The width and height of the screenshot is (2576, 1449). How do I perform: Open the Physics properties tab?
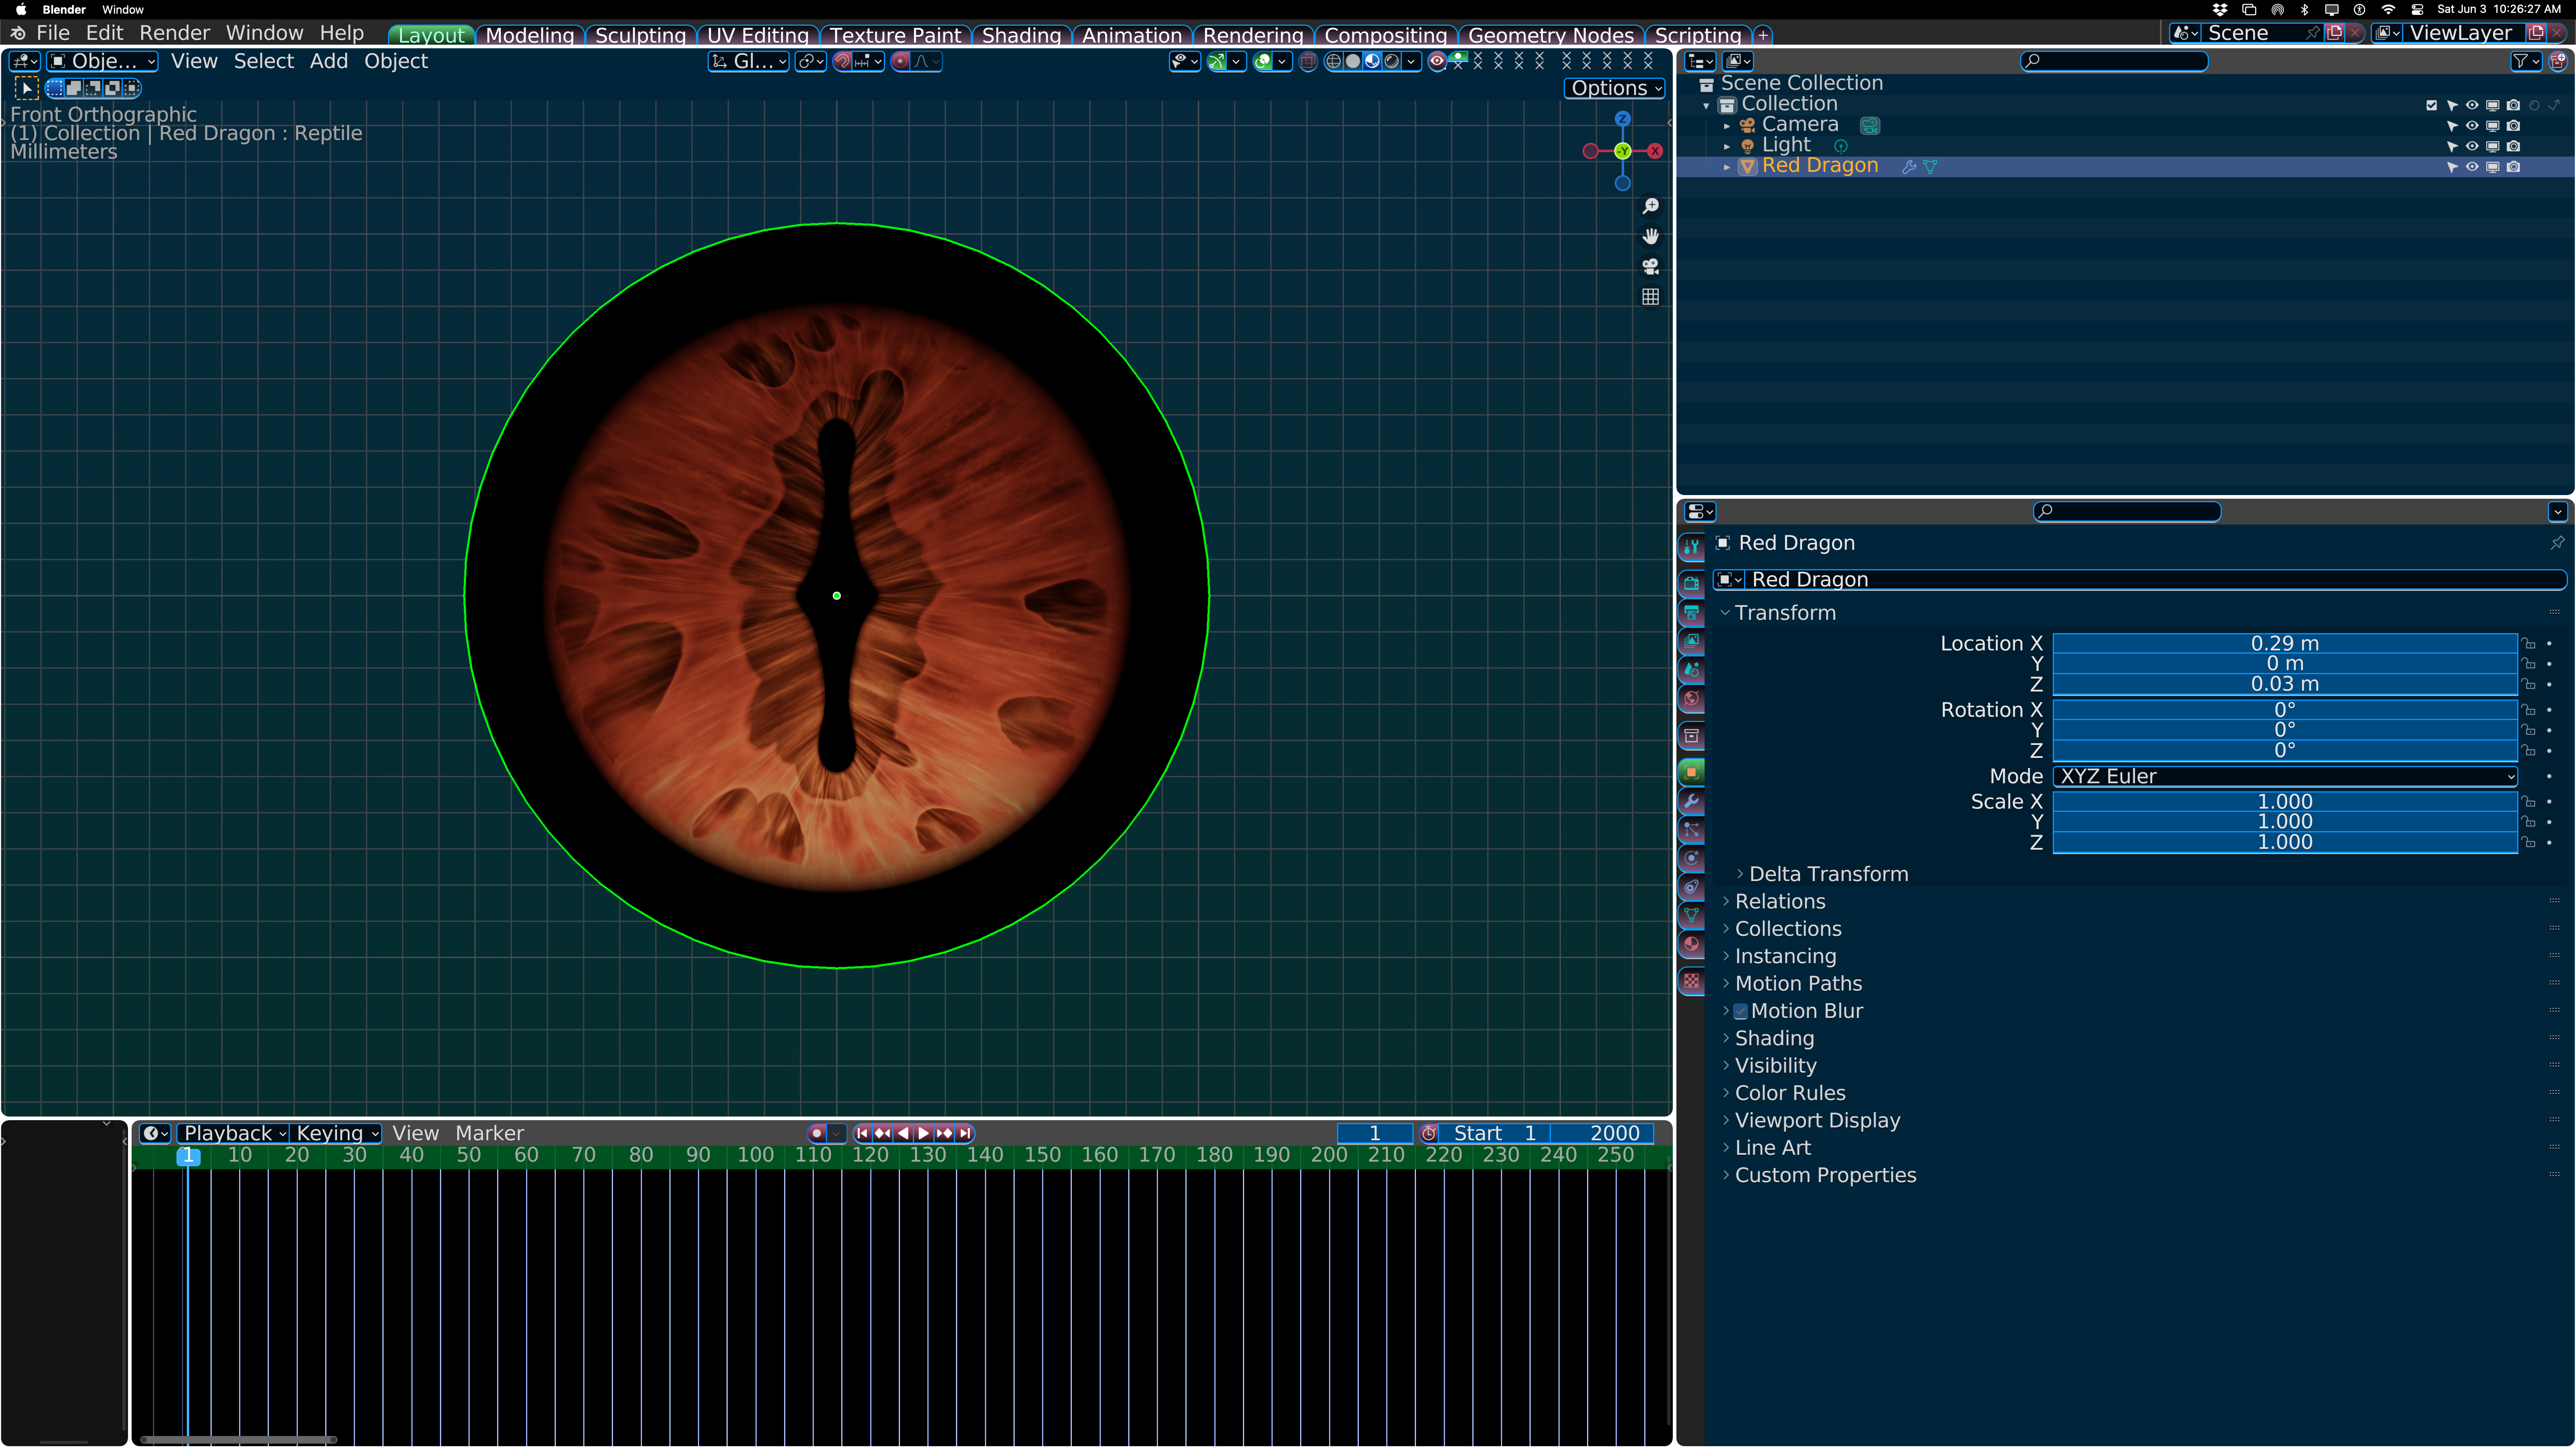click(1691, 858)
